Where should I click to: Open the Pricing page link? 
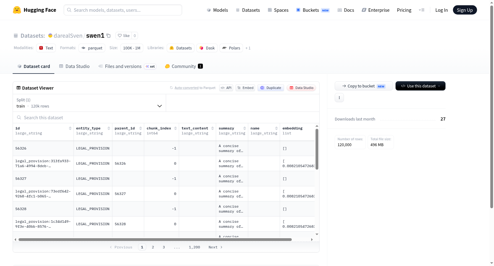404,10
